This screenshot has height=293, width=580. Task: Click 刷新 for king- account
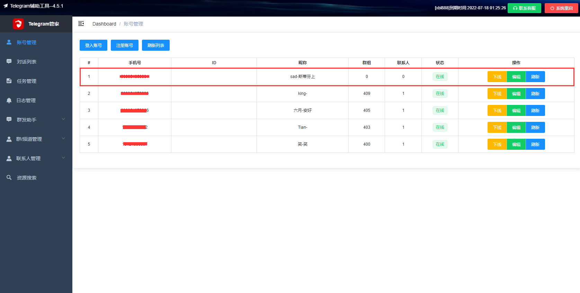point(535,94)
